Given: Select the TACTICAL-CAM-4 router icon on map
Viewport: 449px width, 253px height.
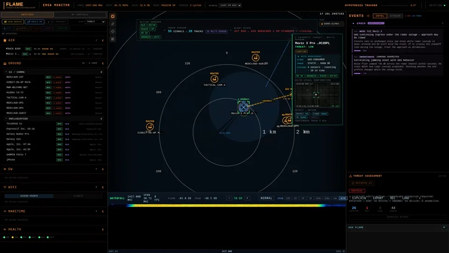Looking at the screenshot, I should point(214,79).
